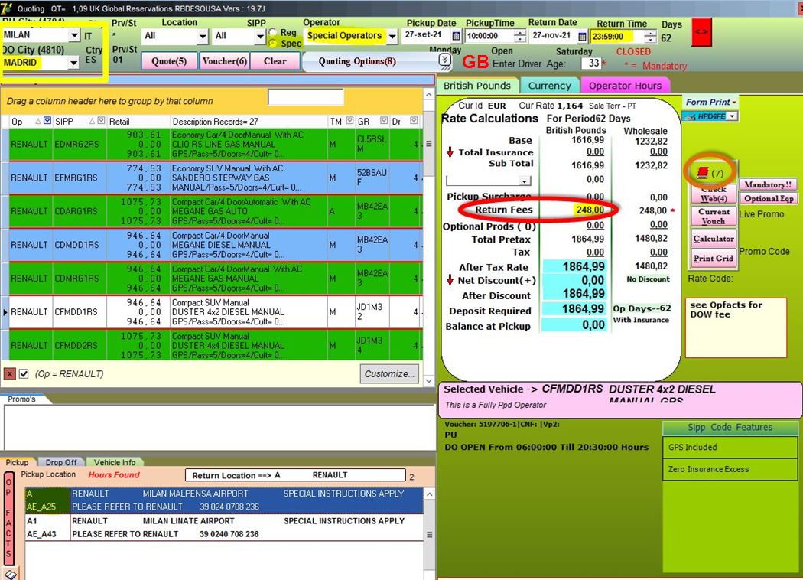The width and height of the screenshot is (803, 580).
Task: Expand the Quoting Options panel chevron
Action: coord(444,60)
